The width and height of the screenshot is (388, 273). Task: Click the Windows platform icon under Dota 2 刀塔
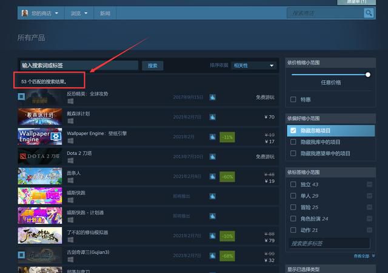click(x=70, y=160)
